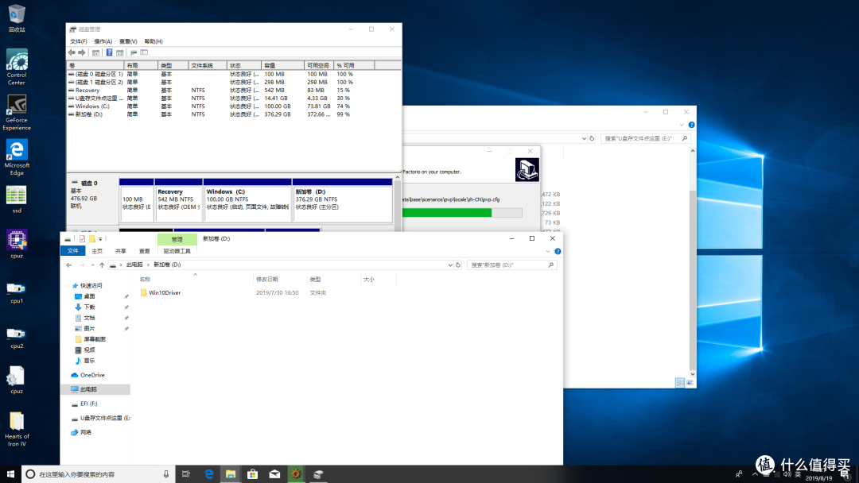Open Hearts of Iron IV desktop icon
Image resolution: width=859 pixels, height=483 pixels.
17,430
